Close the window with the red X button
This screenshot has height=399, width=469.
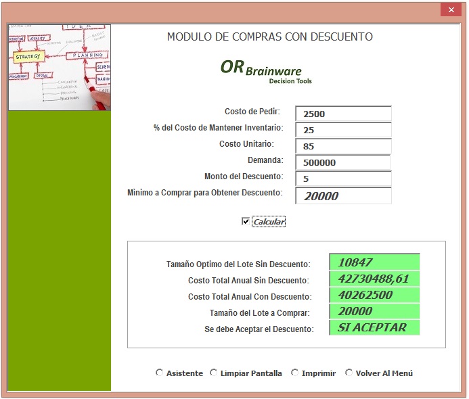pyautogui.click(x=450, y=9)
